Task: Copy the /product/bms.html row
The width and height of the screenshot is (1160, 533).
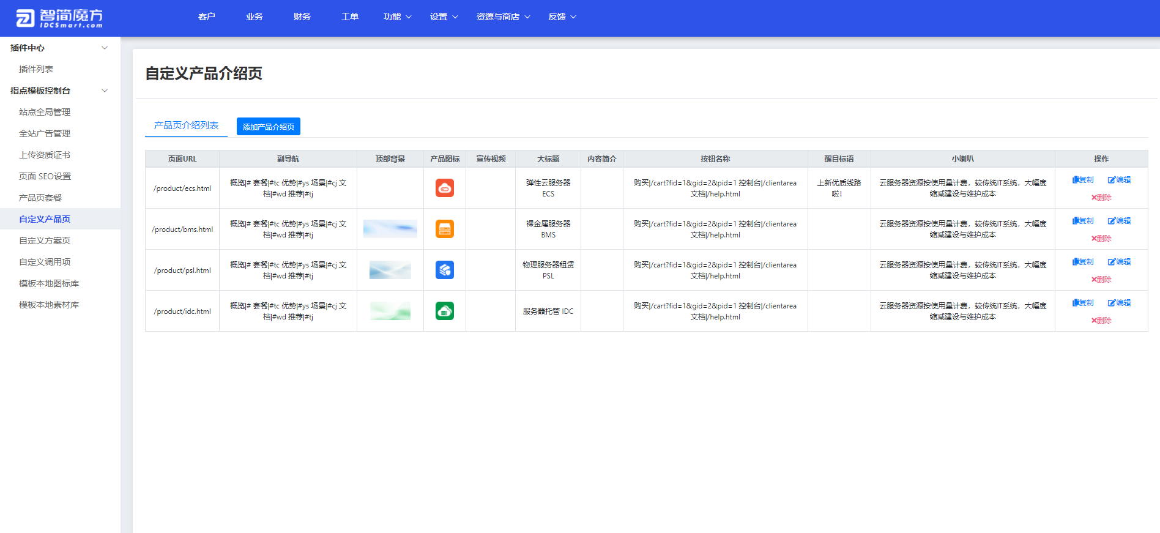Action: click(1083, 221)
